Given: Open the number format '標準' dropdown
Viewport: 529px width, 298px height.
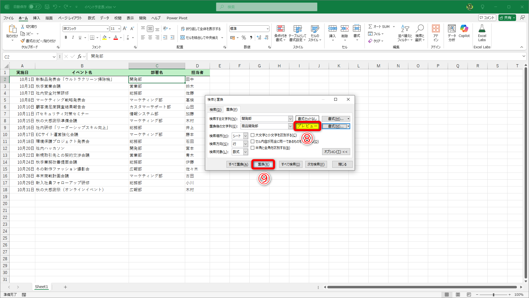Looking at the screenshot, I should point(267,29).
